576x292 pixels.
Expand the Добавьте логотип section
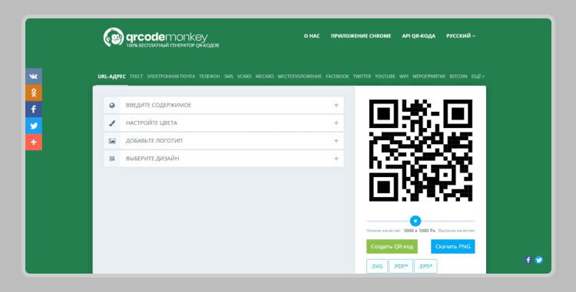tap(223, 141)
